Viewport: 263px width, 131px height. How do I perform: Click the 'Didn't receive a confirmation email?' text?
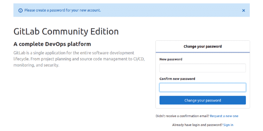coord(182,116)
